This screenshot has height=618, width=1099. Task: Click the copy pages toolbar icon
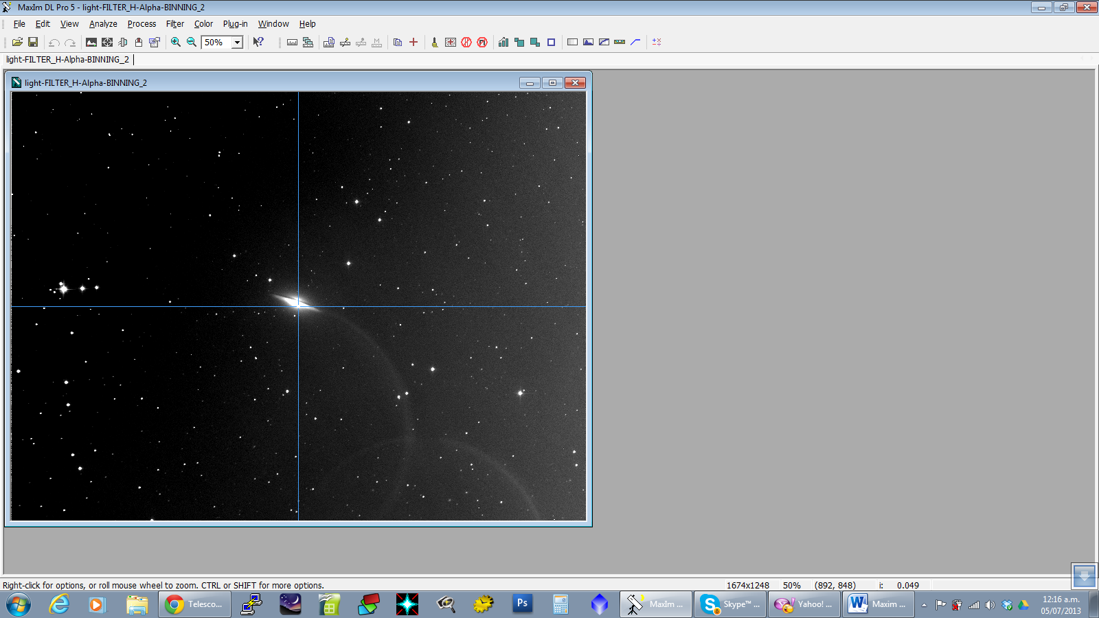point(398,42)
